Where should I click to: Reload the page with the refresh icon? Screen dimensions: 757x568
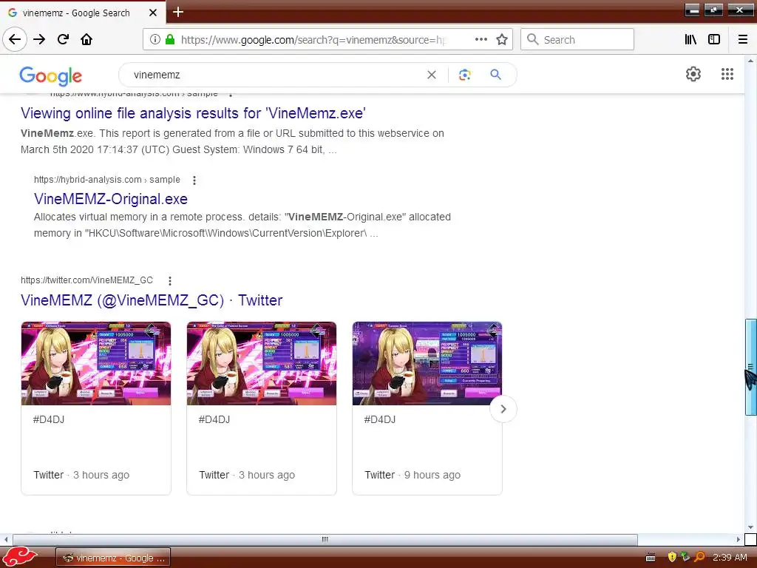pyautogui.click(x=63, y=39)
